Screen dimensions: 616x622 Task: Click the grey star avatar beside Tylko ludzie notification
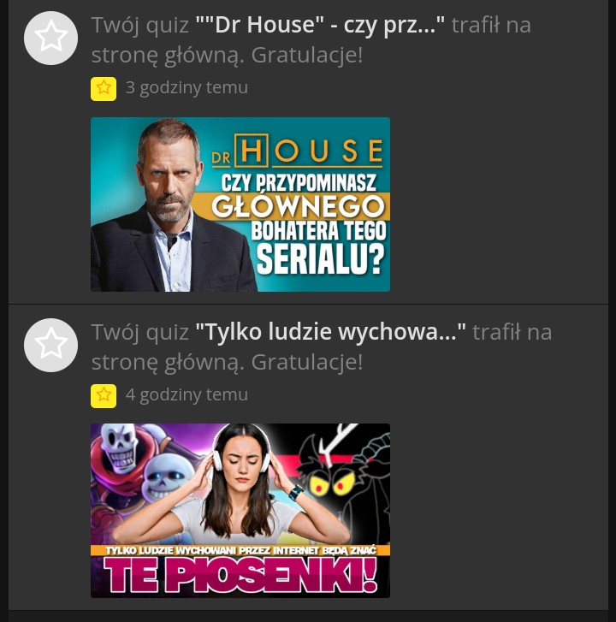pyautogui.click(x=50, y=345)
